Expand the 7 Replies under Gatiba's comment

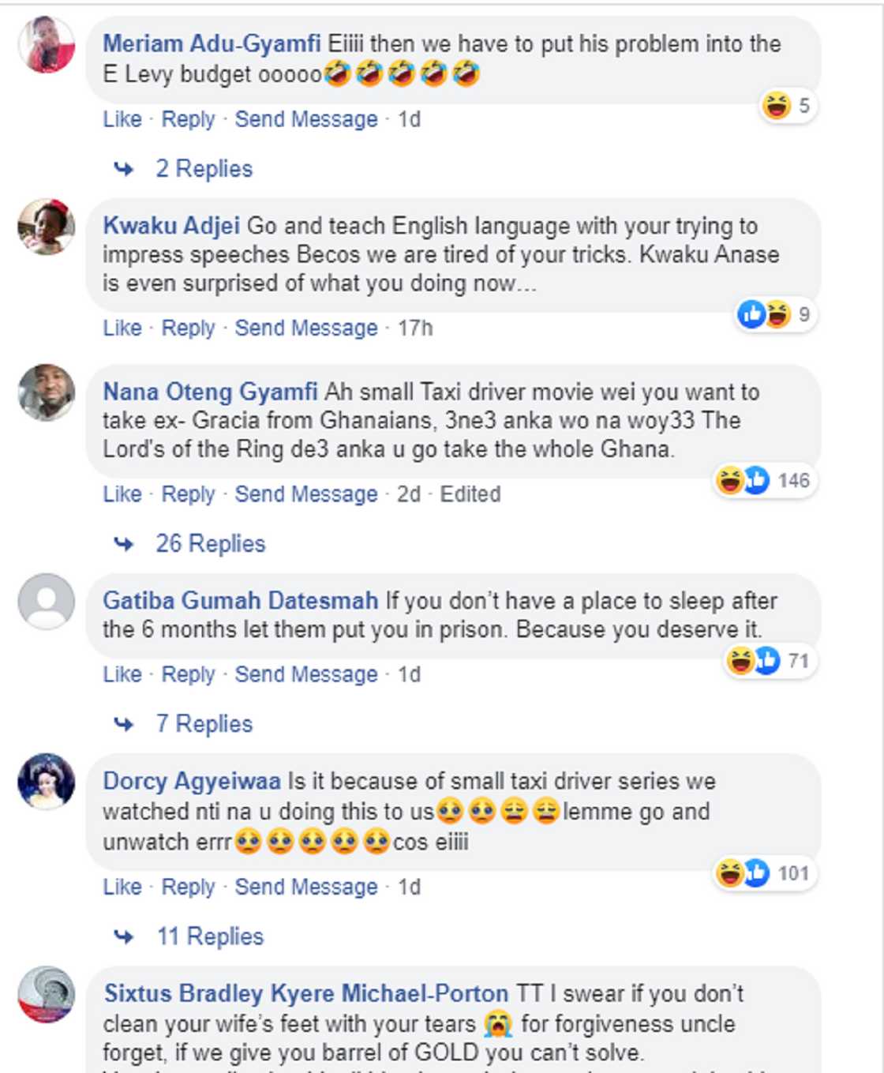click(x=203, y=722)
